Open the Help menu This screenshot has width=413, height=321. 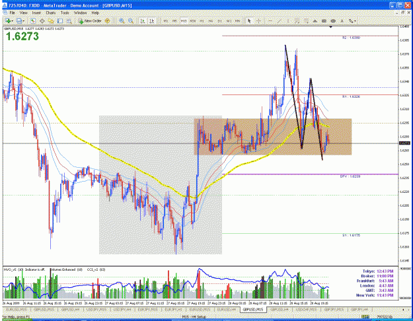tap(95, 13)
